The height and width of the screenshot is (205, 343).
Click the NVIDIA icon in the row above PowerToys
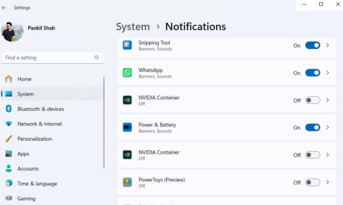point(127,154)
